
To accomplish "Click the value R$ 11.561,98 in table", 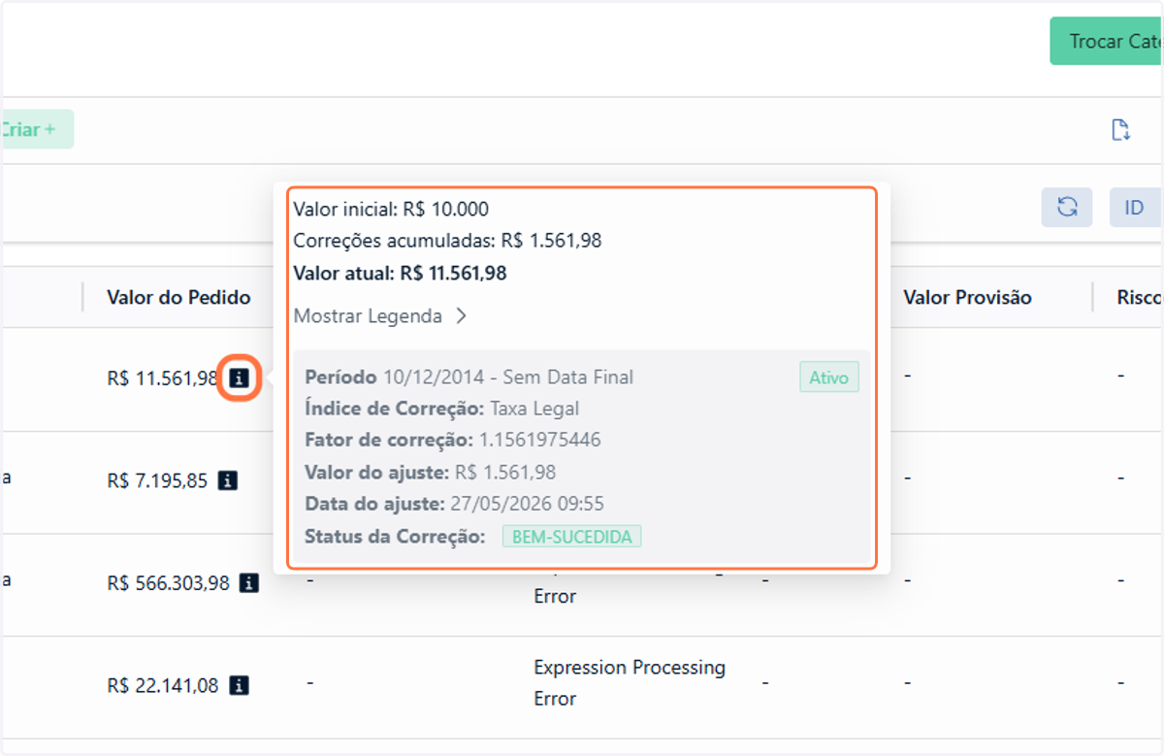I will point(163,378).
